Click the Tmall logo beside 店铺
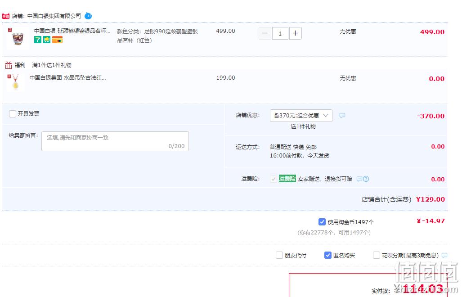 (x=6, y=16)
